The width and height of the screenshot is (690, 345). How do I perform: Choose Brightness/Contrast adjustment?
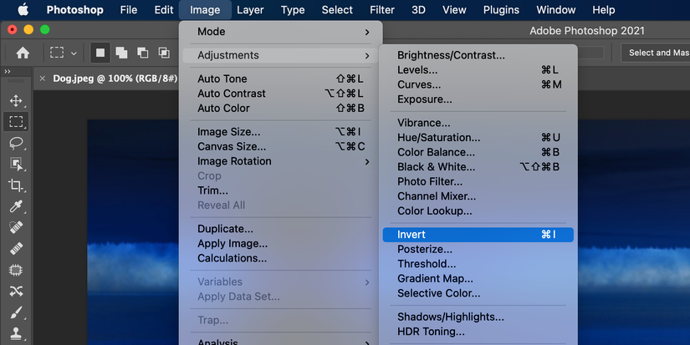(478, 55)
